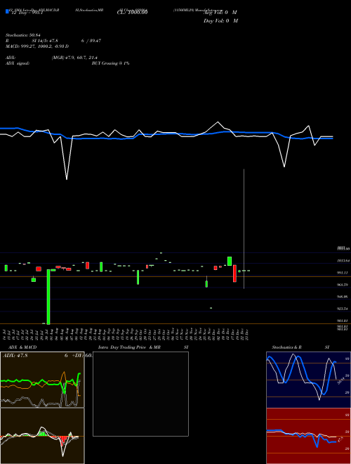
Task: Click the blue 12 Day SMA legend square
Action: [x=7, y=12]
